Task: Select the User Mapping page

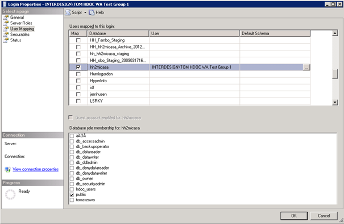Action: pos(22,29)
